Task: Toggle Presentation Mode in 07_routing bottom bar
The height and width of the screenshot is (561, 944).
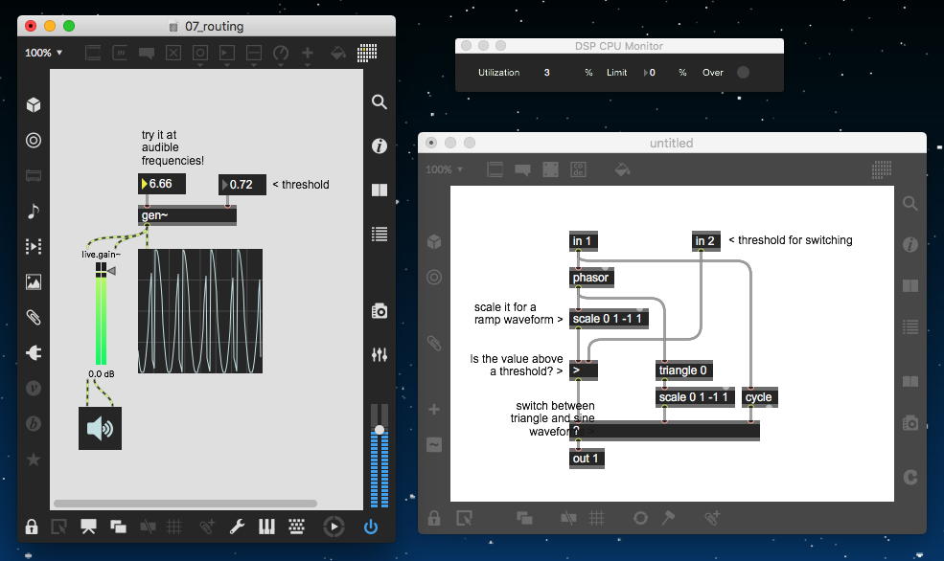Action: point(88,527)
